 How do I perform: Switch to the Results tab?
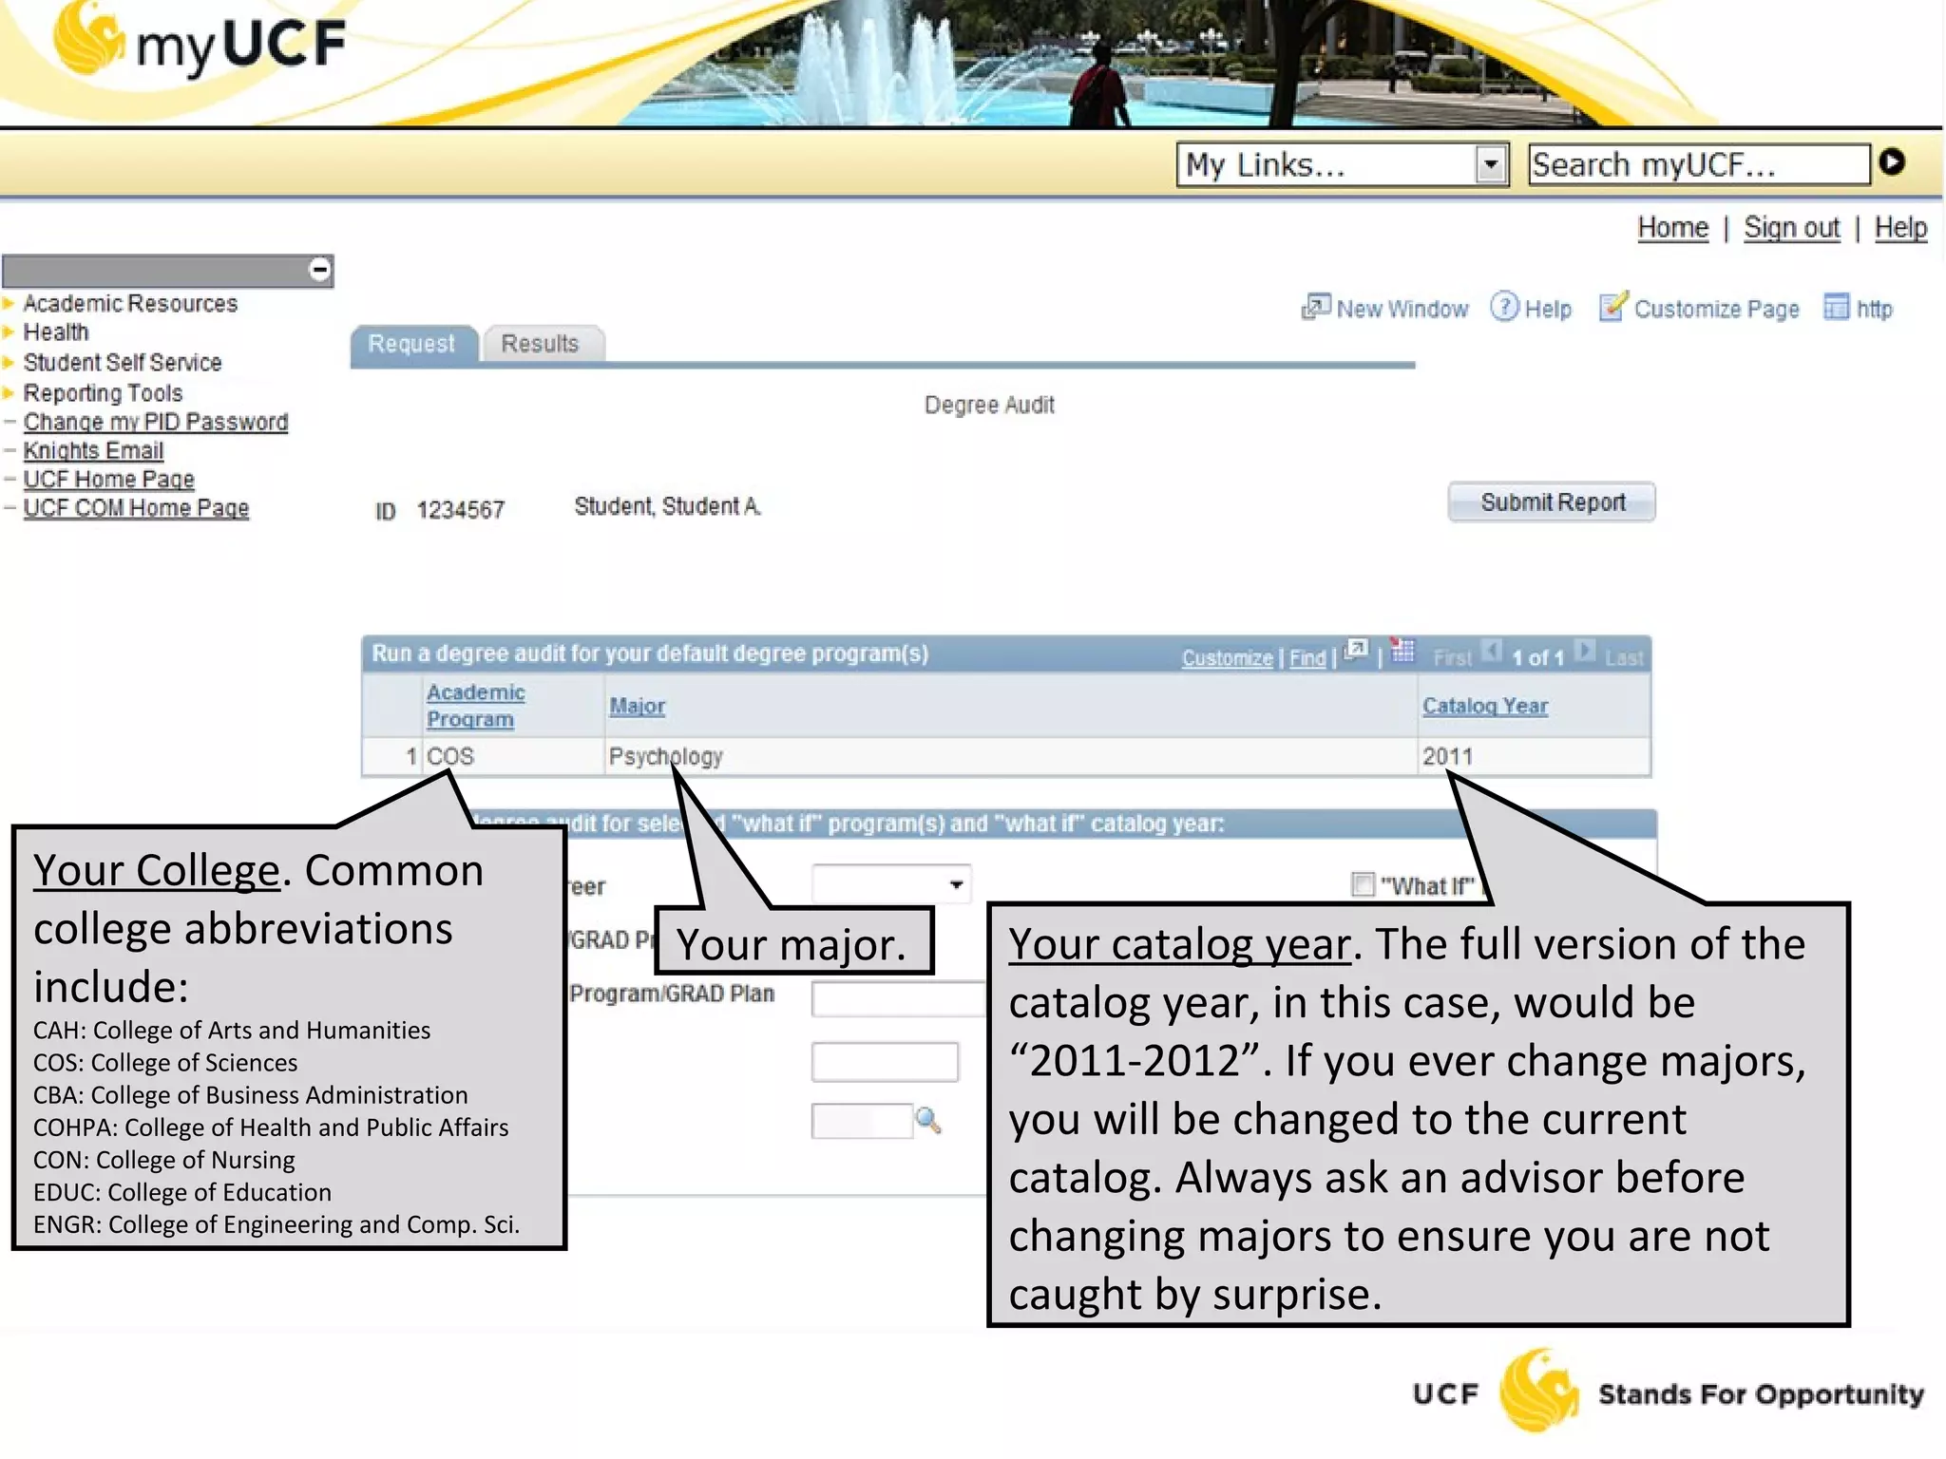[540, 344]
